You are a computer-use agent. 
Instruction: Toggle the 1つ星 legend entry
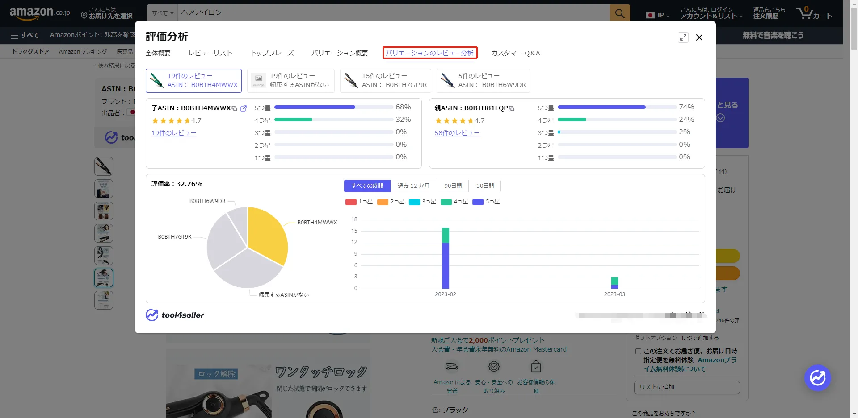point(359,202)
